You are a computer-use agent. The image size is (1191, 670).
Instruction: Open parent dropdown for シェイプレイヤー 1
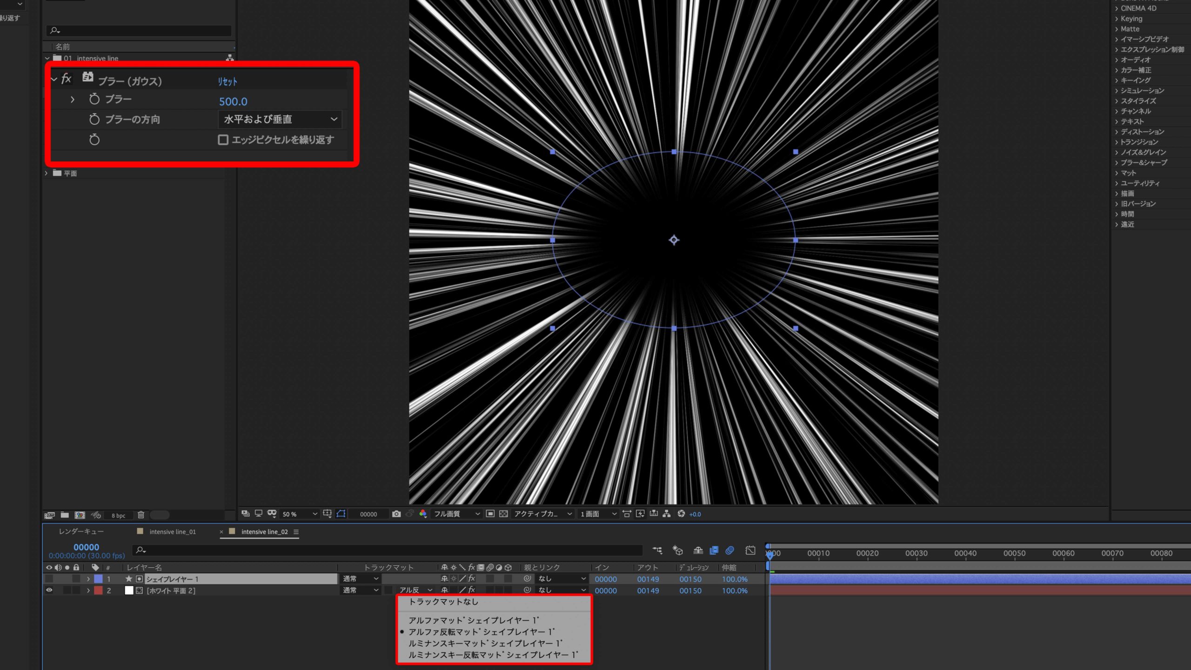562,578
